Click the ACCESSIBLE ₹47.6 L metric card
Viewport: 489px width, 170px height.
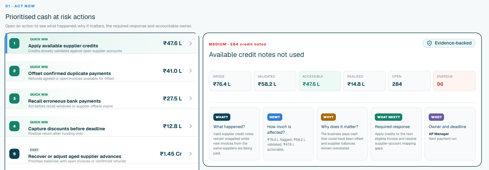click(x=320, y=81)
